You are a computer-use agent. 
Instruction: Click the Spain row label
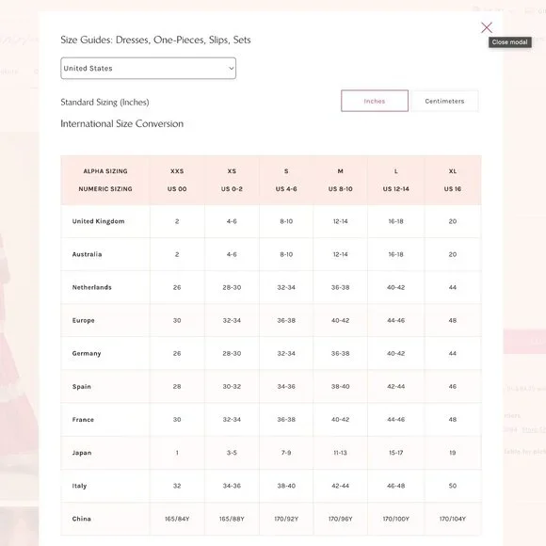(x=82, y=387)
